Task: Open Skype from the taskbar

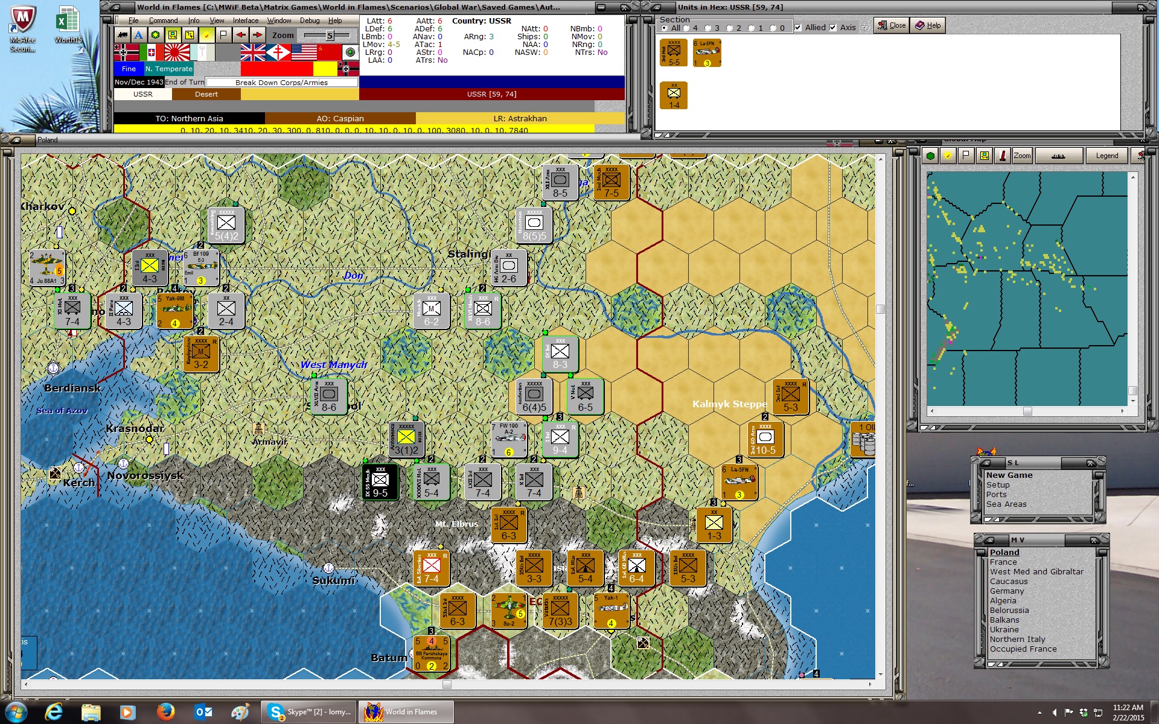Action: pyautogui.click(x=309, y=712)
